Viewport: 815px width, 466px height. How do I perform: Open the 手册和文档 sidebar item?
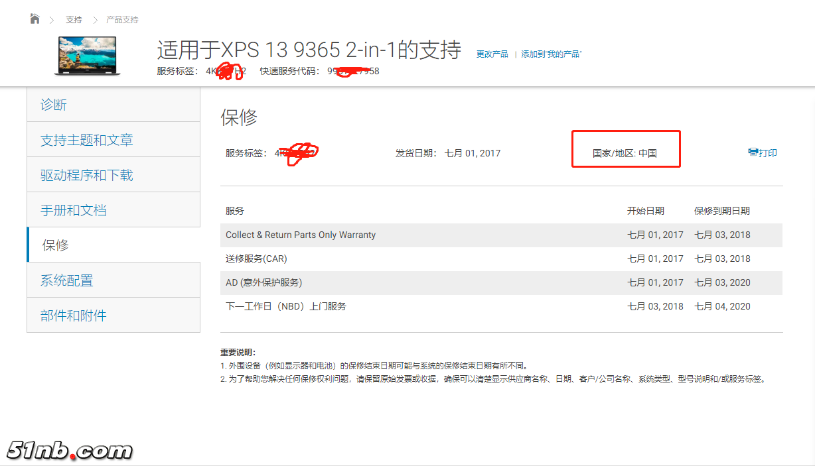(x=113, y=210)
